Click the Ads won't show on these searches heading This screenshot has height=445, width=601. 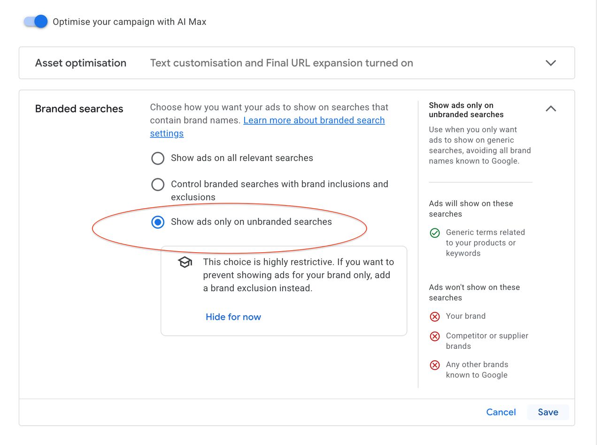pos(474,293)
